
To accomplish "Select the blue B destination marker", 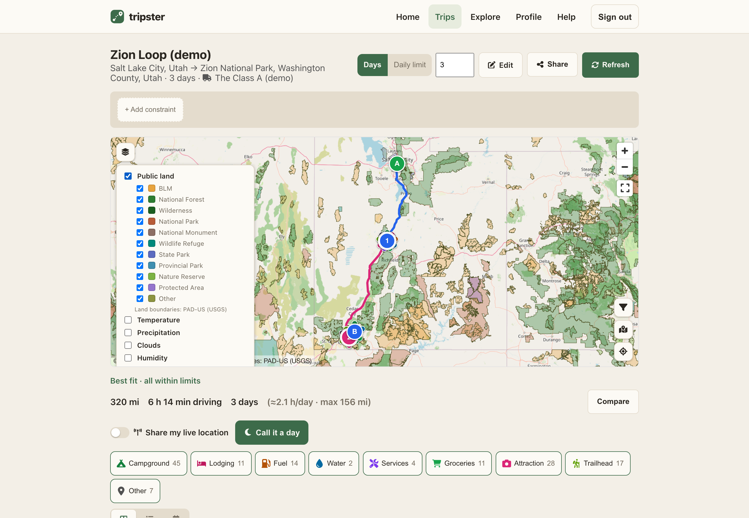I will click(x=355, y=331).
